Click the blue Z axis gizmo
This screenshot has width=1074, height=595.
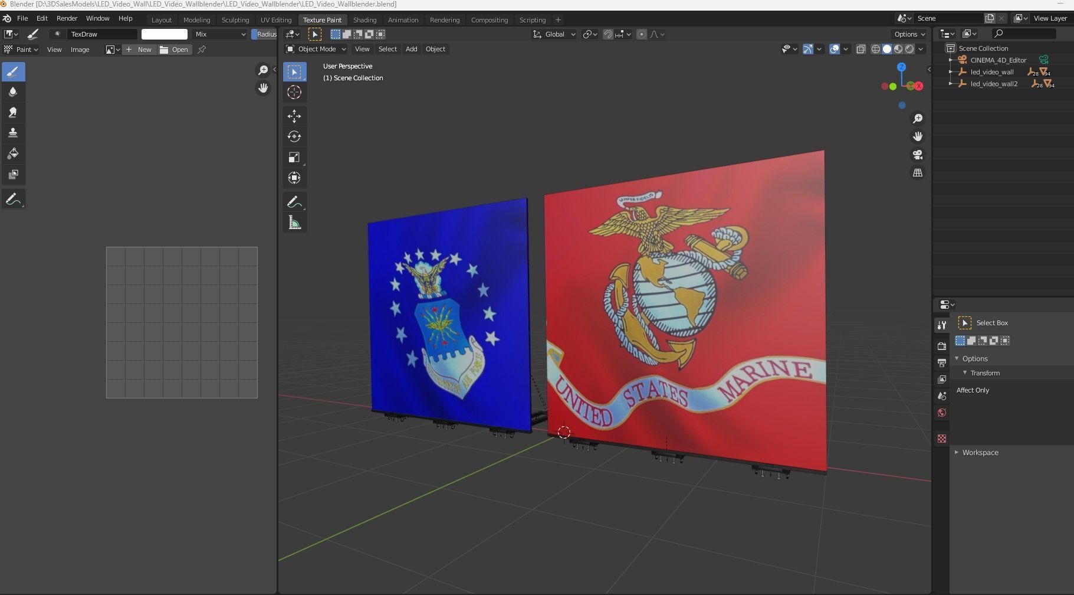point(901,67)
